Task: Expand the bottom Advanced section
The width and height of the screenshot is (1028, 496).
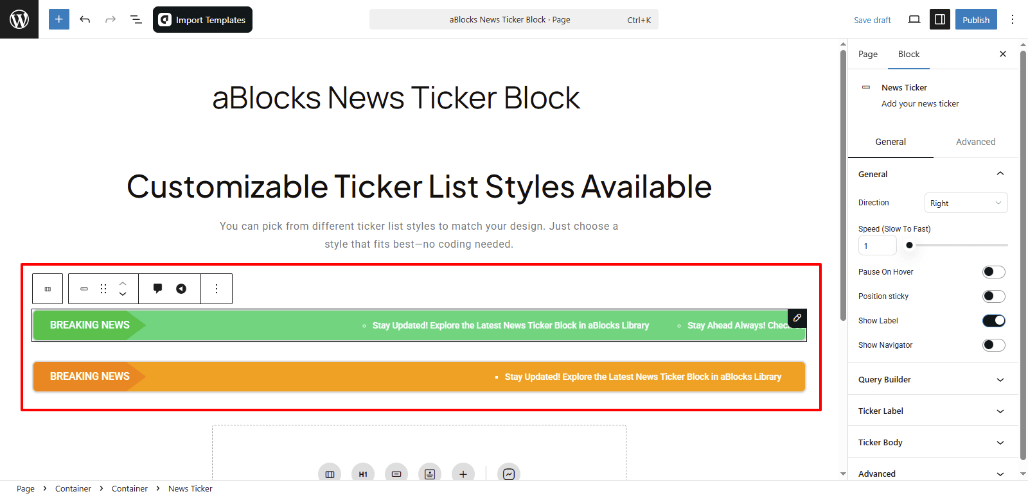Action: coord(933,474)
